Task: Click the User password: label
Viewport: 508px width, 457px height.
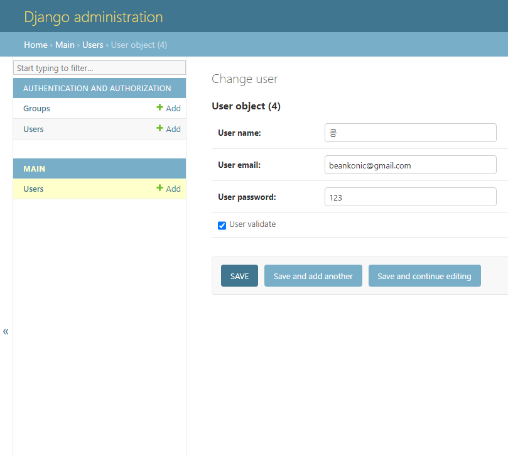Action: tap(247, 197)
